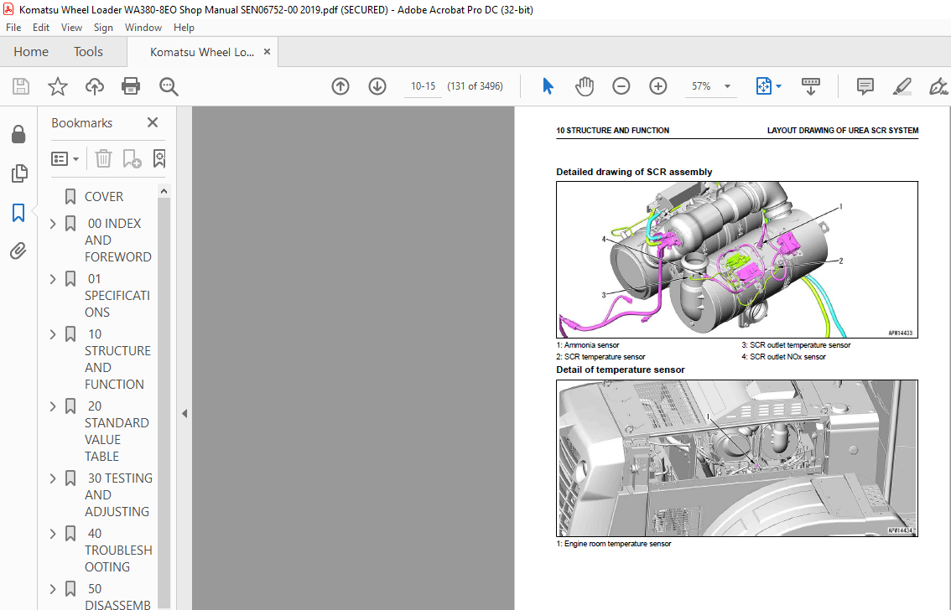
Task: Open the Sign document pen tool
Action: [939, 86]
